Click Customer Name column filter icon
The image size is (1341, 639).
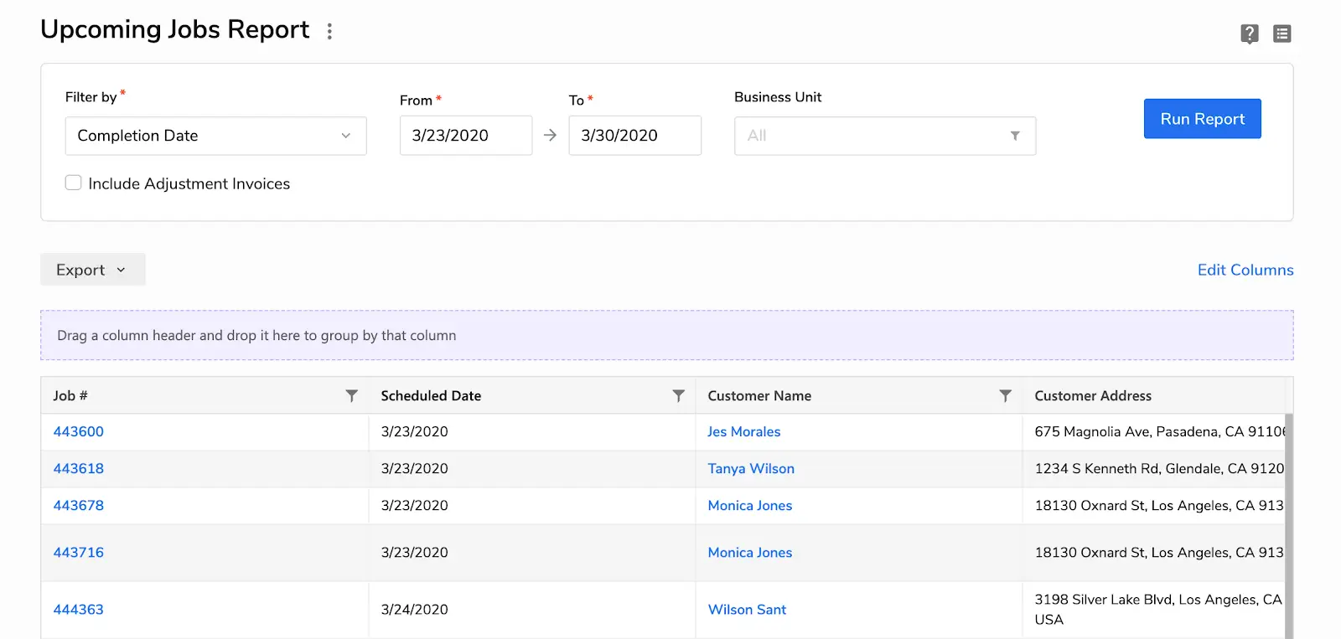[x=1005, y=396]
